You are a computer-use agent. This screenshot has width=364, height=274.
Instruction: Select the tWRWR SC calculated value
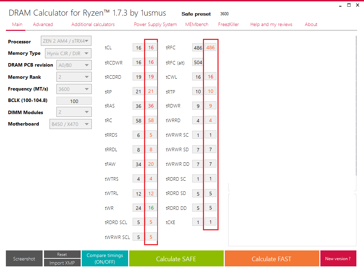198,135
